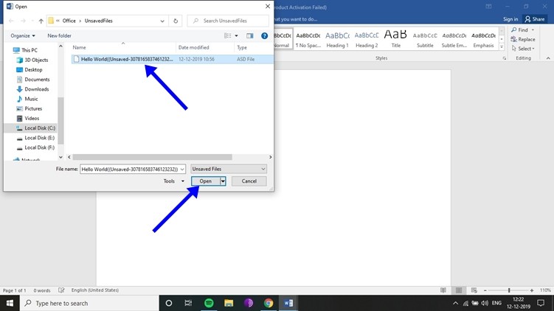Select 3D Objects in navigation pane

(x=32, y=60)
